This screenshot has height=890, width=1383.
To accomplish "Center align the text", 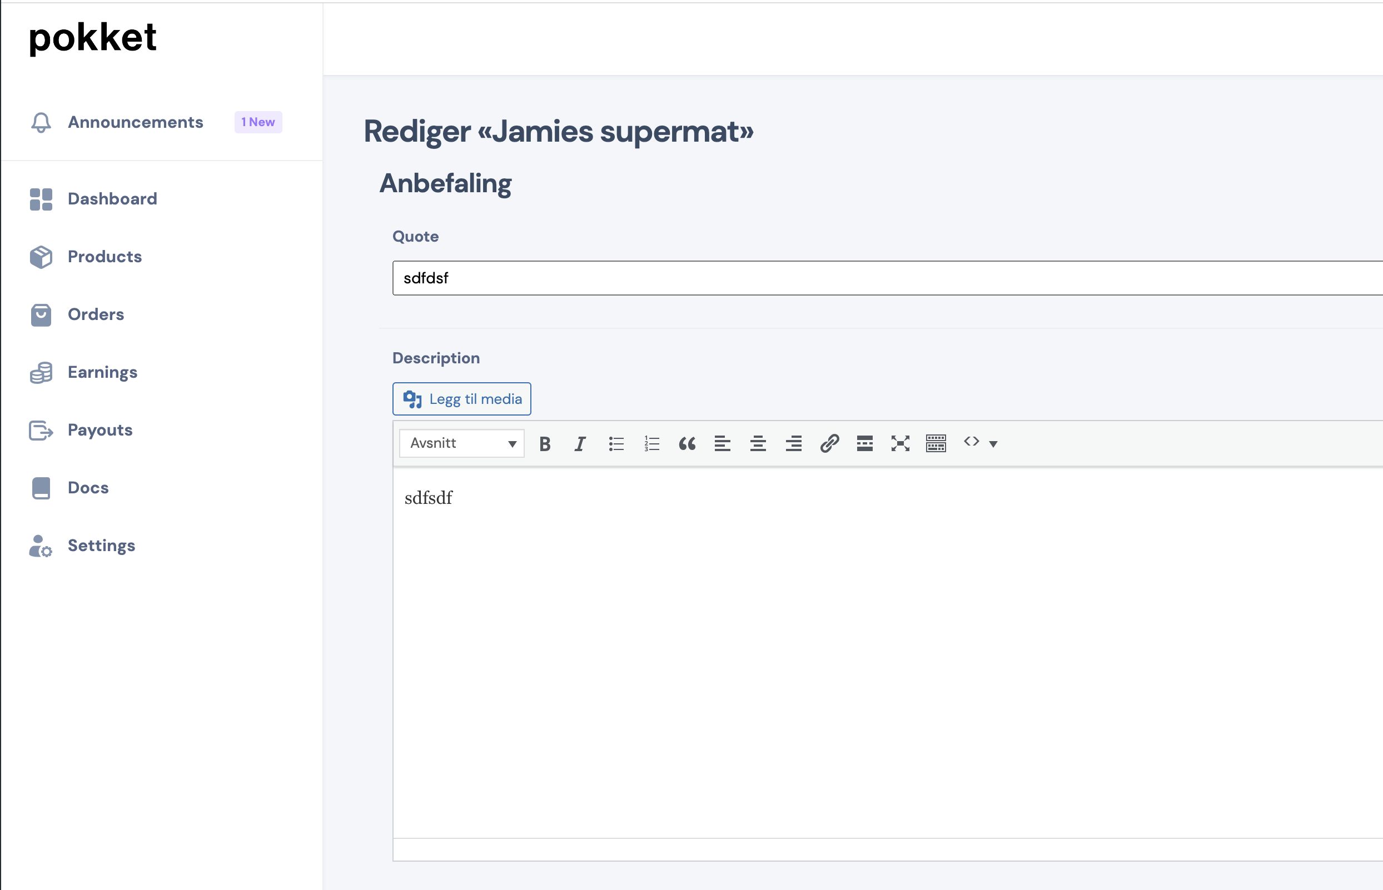I will click(x=758, y=444).
